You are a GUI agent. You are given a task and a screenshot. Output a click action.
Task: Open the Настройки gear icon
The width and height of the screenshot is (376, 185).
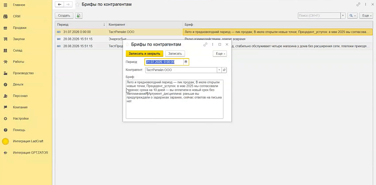pos(5,118)
